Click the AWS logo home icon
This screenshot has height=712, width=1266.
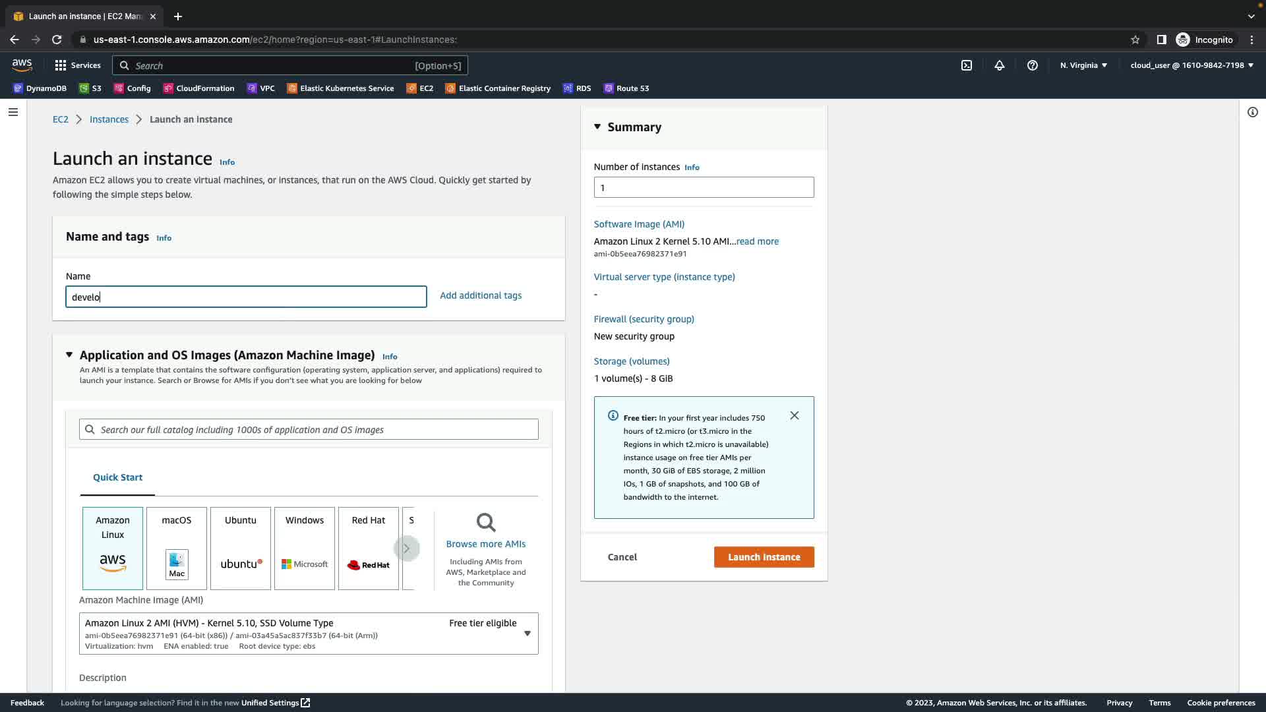[22, 65]
